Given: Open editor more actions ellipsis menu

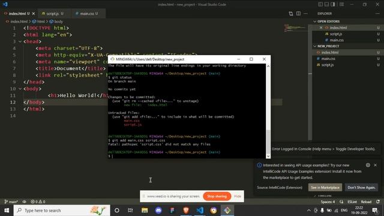Looking at the screenshot, I should tap(305, 13).
